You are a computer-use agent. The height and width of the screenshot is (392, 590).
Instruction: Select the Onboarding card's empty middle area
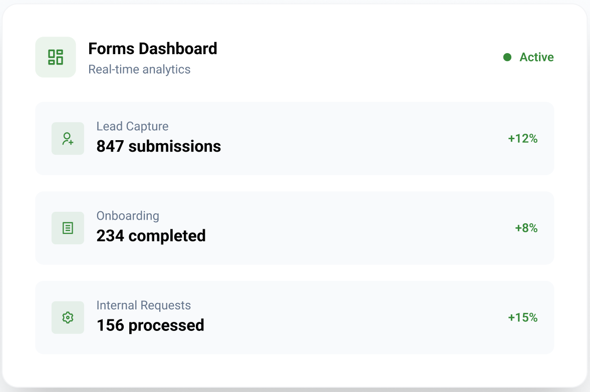point(361,228)
